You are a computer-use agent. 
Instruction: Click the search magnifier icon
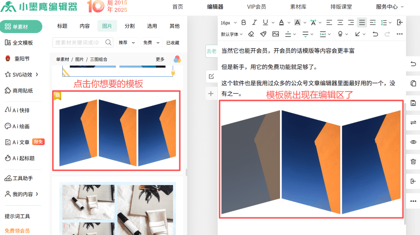tap(108, 42)
